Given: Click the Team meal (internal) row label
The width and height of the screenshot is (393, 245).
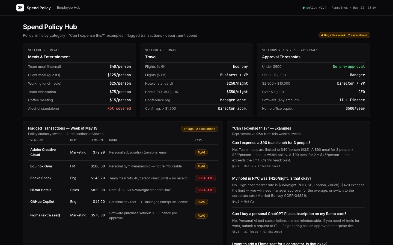Looking at the screenshot, I should coord(44,67).
